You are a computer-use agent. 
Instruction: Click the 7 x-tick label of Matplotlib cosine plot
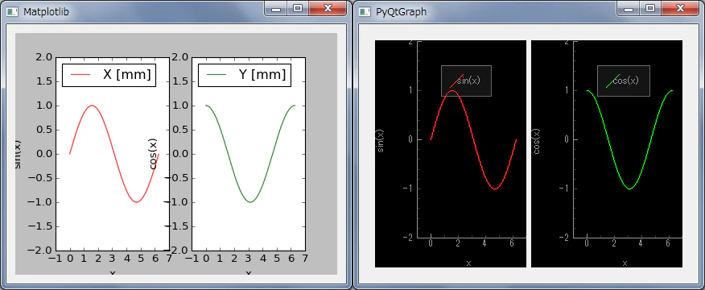pos(305,259)
